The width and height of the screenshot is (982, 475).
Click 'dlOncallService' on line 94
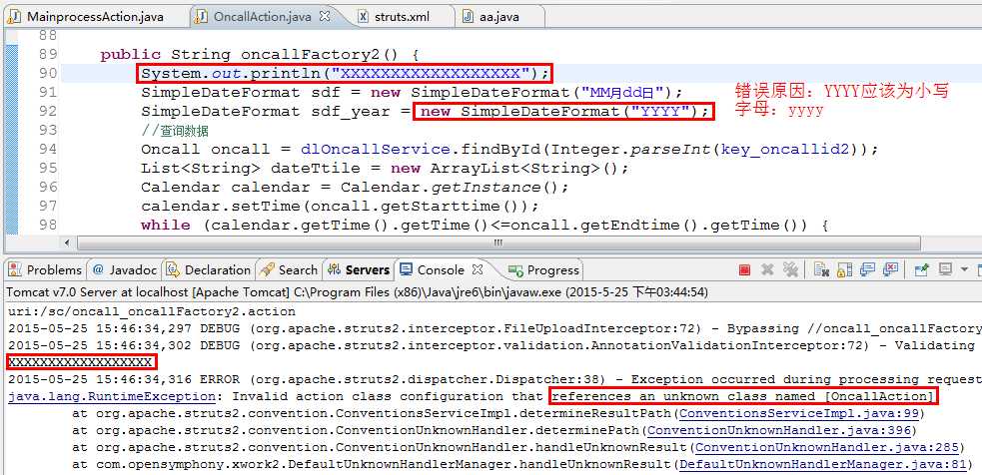tap(376, 150)
